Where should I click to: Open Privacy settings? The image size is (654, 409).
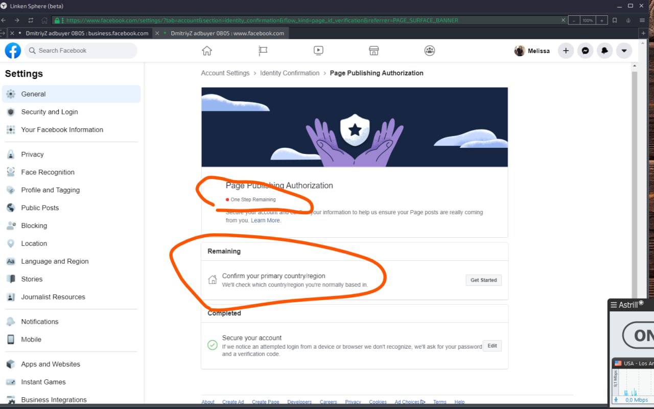(x=72, y=154)
